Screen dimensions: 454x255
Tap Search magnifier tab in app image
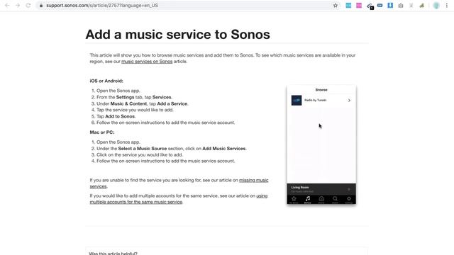point(335,200)
